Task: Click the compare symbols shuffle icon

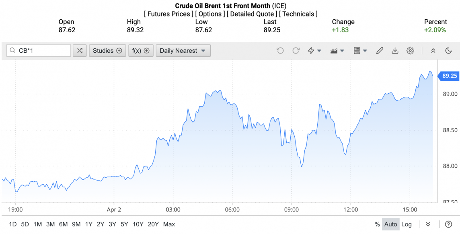Action: (x=80, y=51)
